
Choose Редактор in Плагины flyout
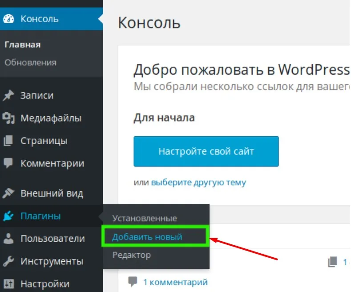tap(132, 255)
